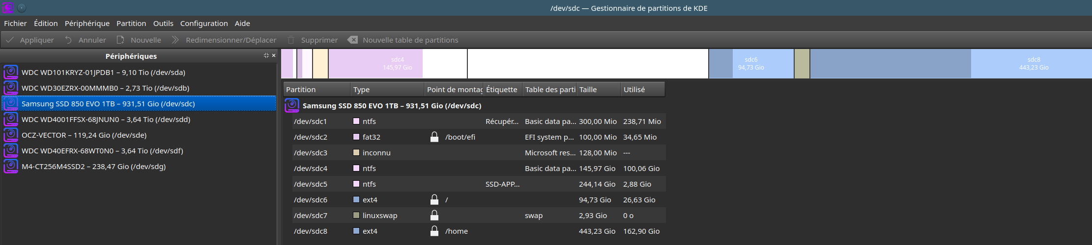Click the Annuler undo arrow icon
This screenshot has height=245, width=1092.
68,40
